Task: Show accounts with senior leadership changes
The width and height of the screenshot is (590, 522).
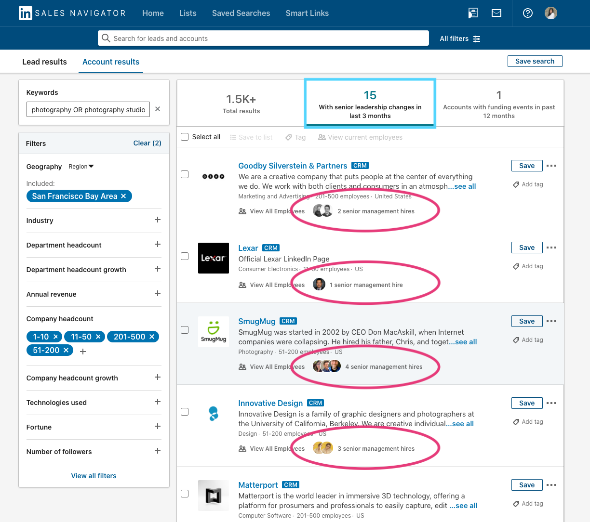Action: click(370, 104)
